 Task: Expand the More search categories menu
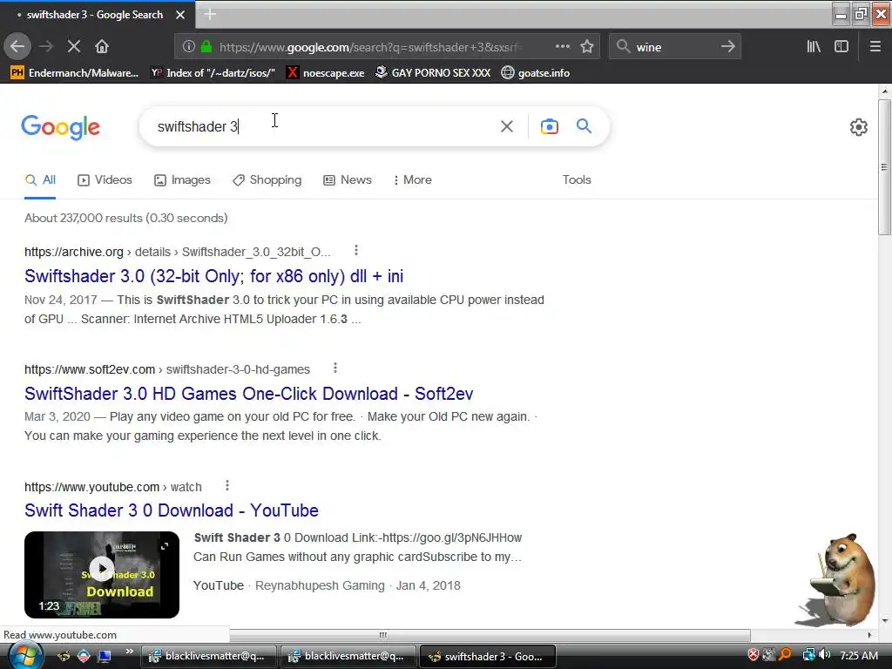412,179
